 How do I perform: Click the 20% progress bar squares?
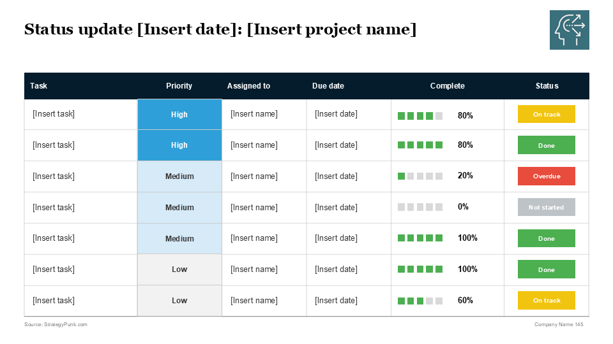420,176
